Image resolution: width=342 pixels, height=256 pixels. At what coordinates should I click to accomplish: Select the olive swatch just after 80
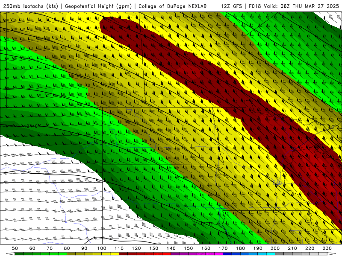coord(71,253)
